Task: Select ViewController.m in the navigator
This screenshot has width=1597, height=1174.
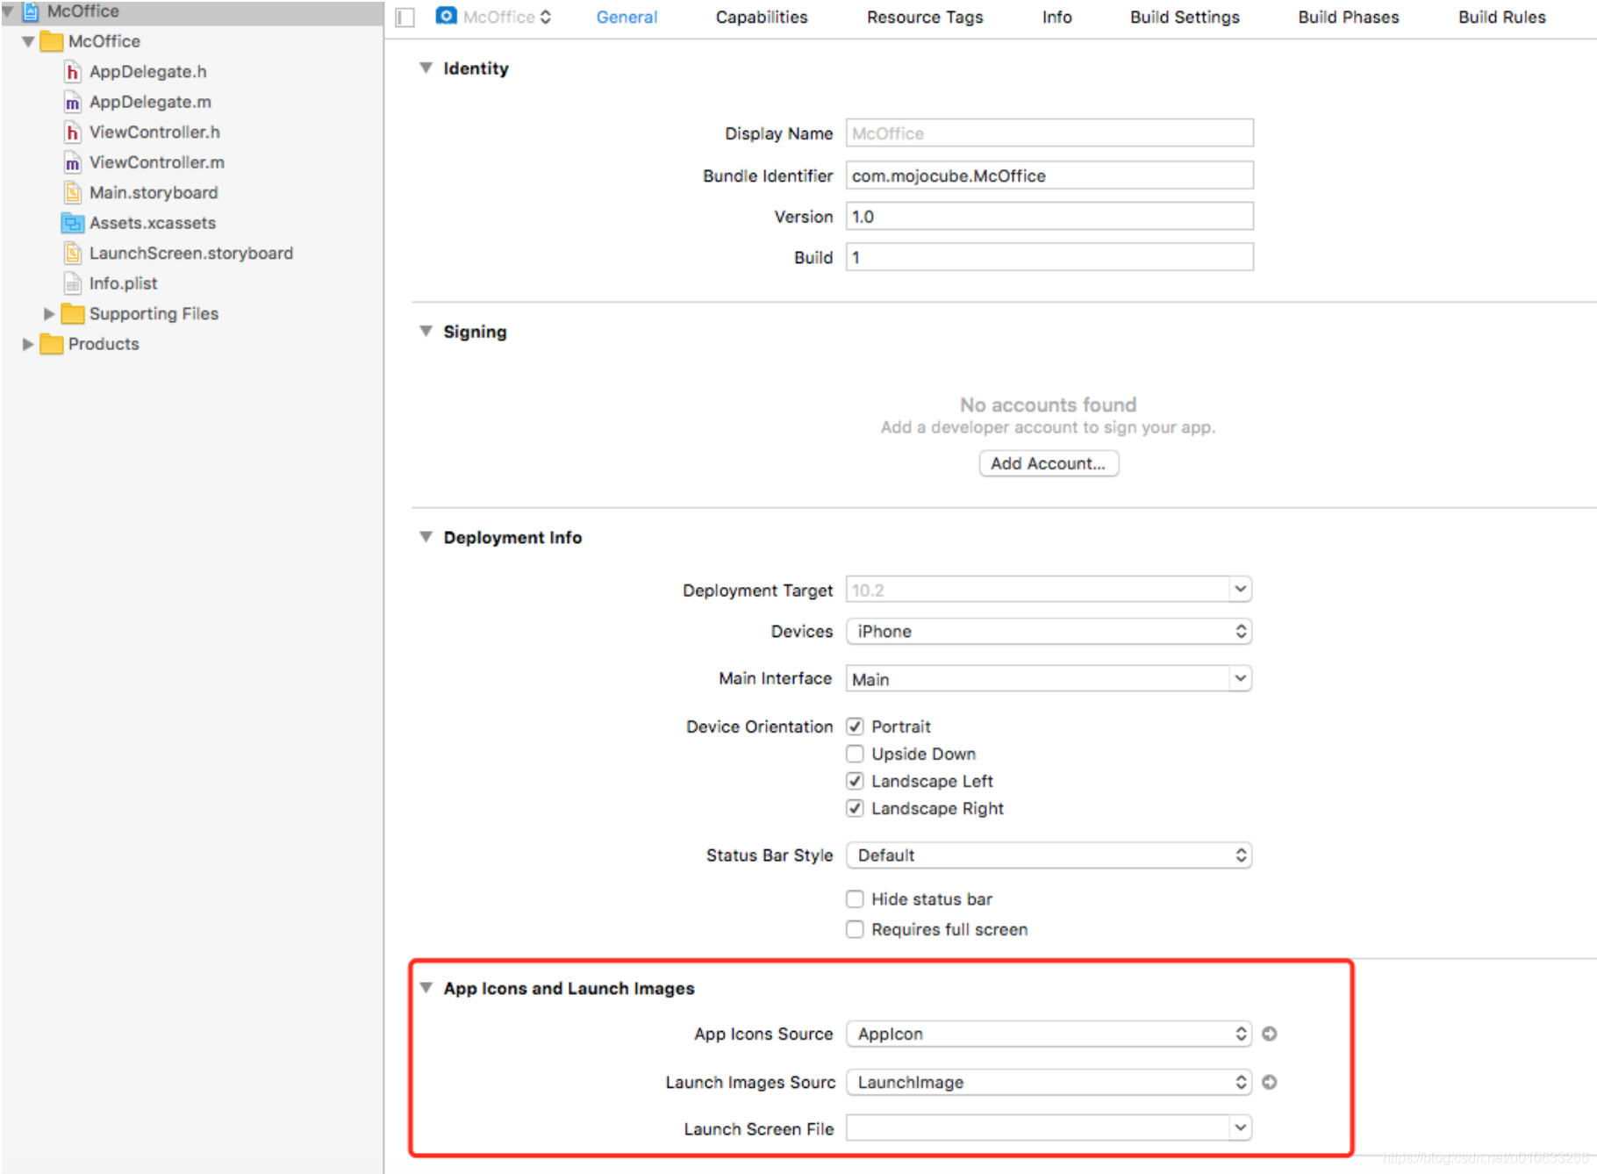Action: click(157, 163)
